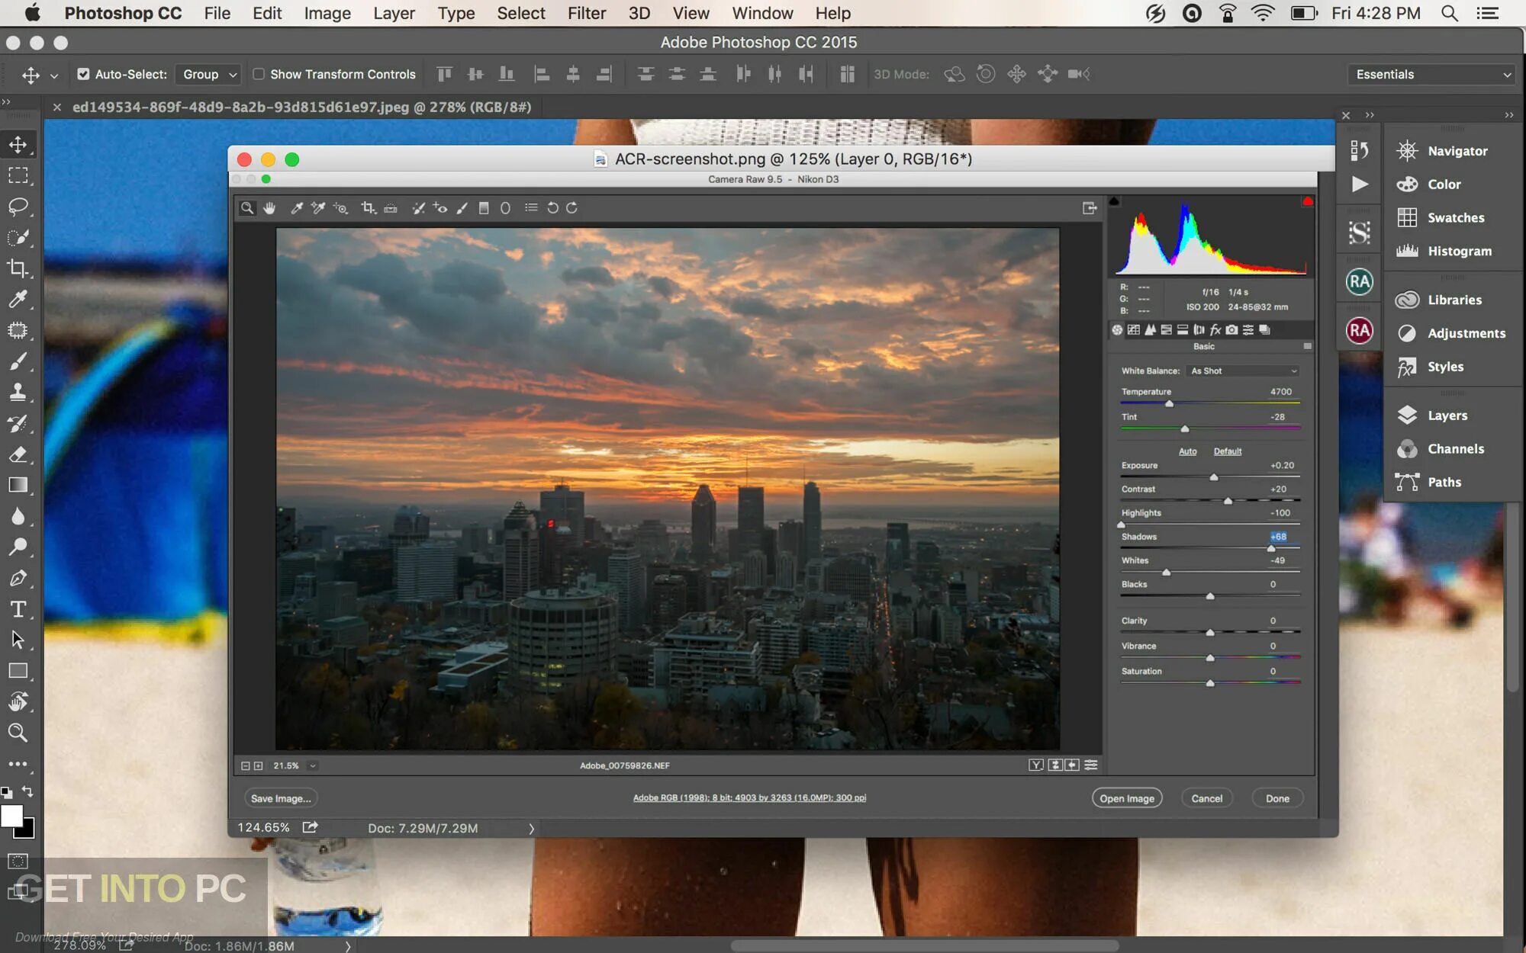Uncheck the Auto-Select checkbox
This screenshot has width=1526, height=953.
[x=83, y=74]
